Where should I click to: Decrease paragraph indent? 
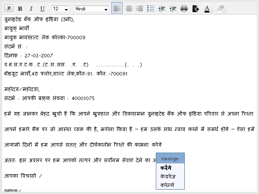[x=173, y=9]
